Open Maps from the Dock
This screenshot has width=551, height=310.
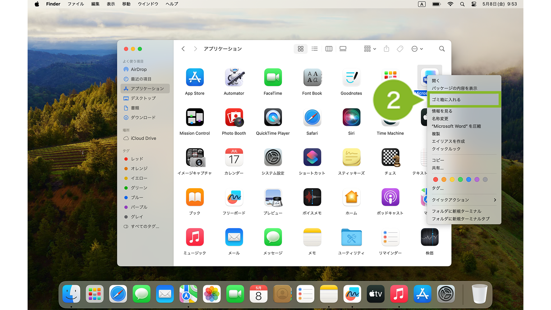[188, 294]
